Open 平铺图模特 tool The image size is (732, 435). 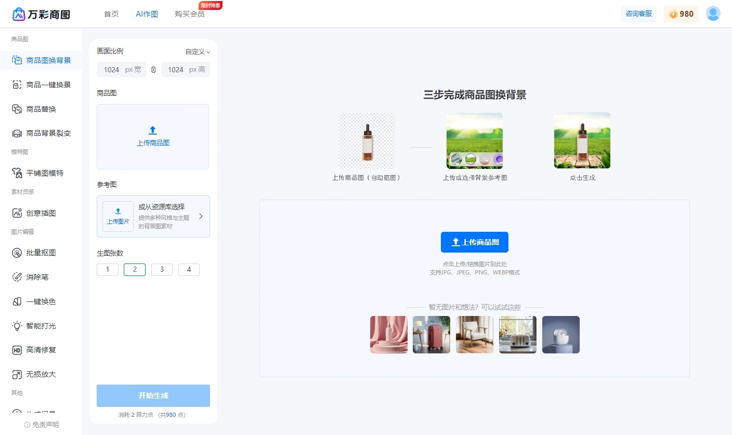(x=41, y=173)
